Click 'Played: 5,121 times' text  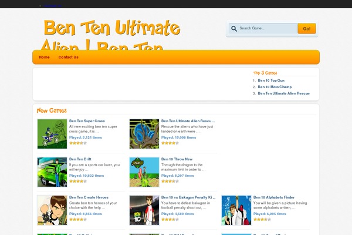click(x=85, y=137)
